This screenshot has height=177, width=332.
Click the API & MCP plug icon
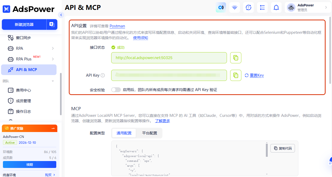pos(11,70)
